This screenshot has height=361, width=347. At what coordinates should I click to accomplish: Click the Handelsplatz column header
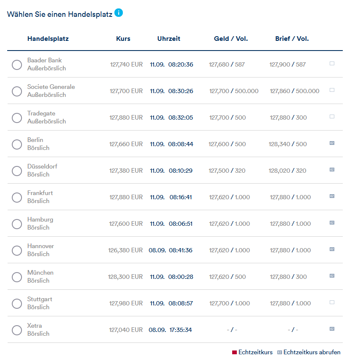pos(48,39)
